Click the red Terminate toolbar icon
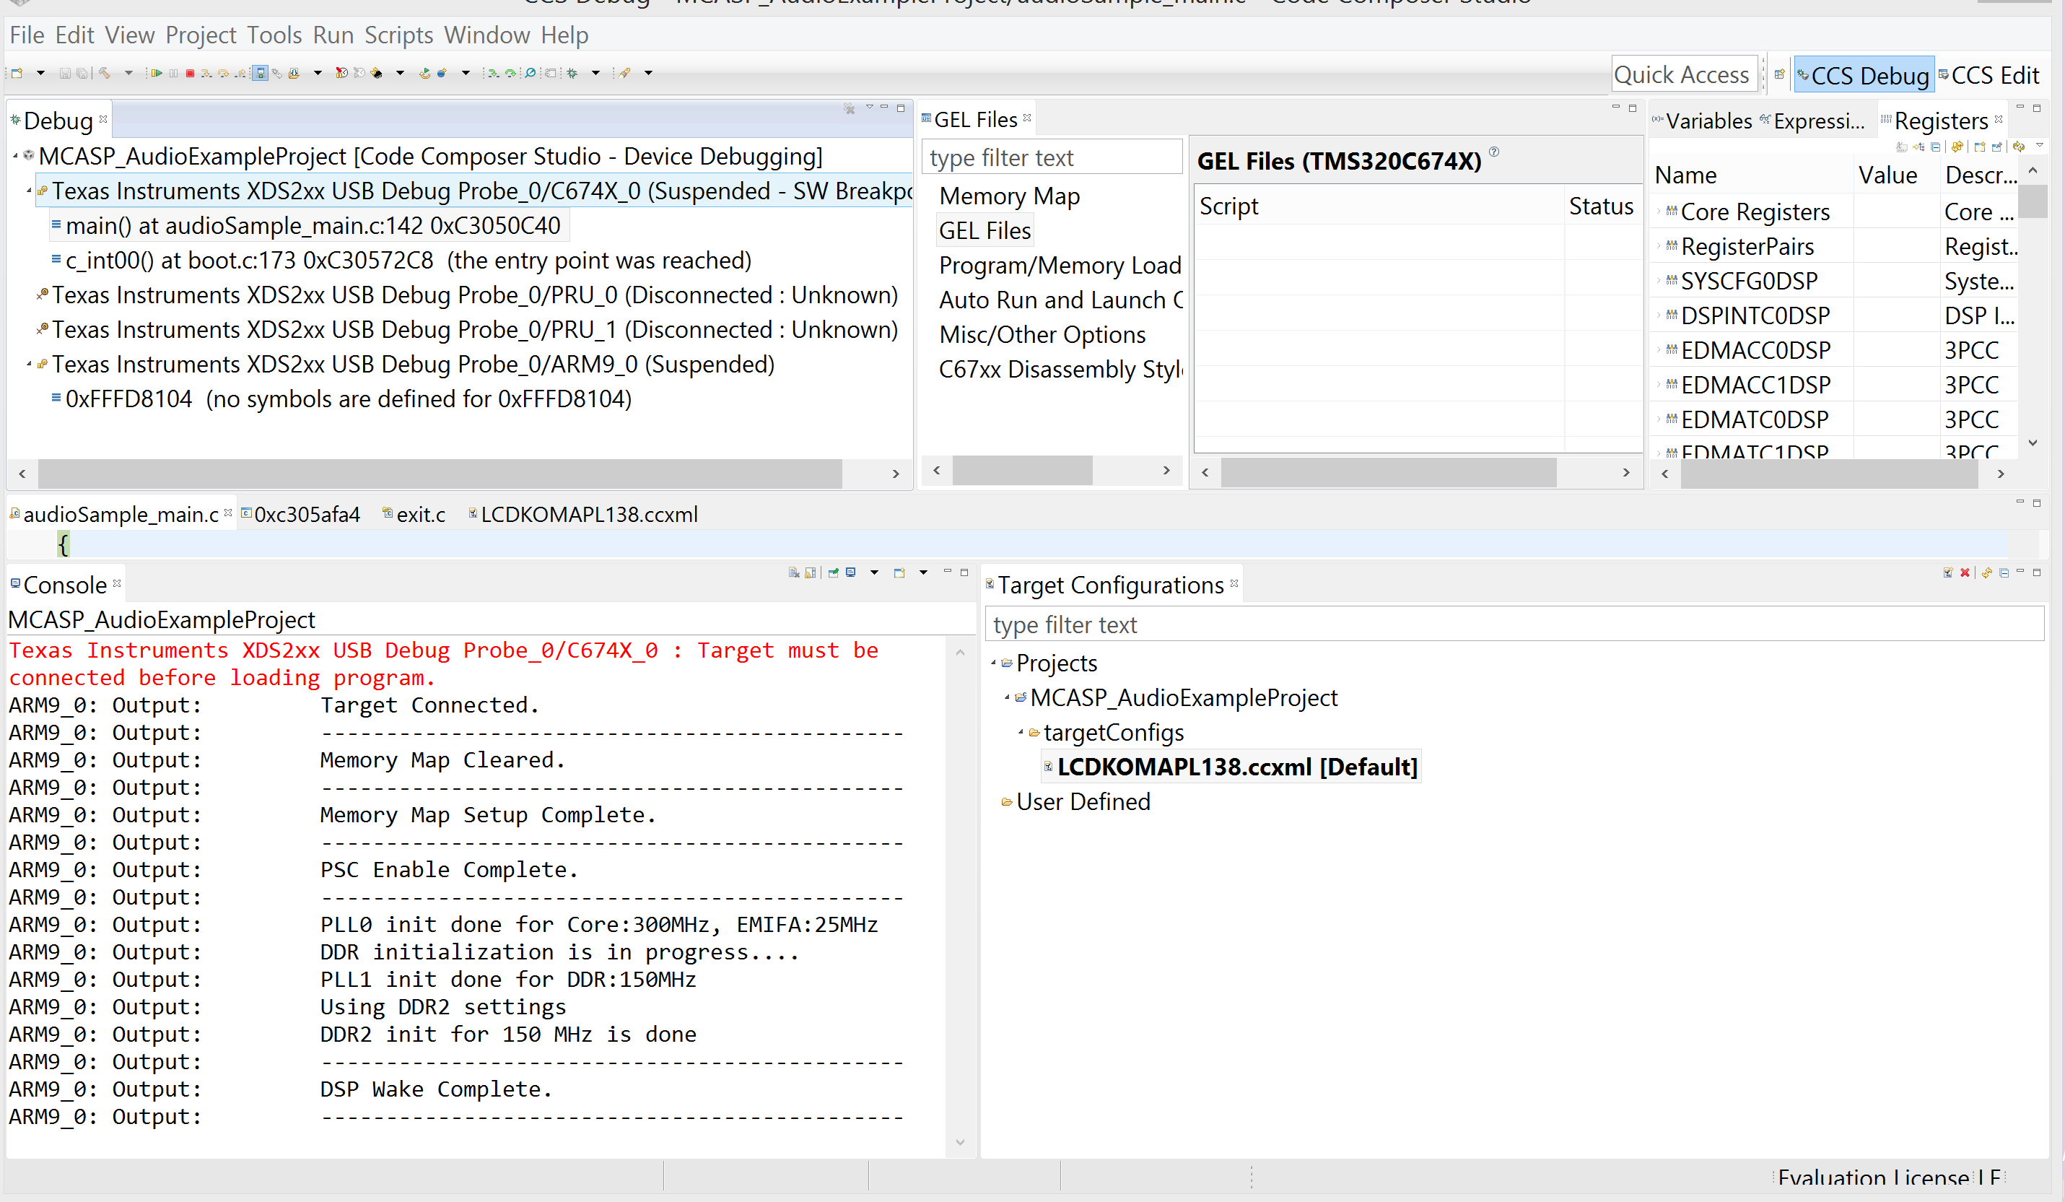The image size is (2065, 1202). tap(190, 73)
